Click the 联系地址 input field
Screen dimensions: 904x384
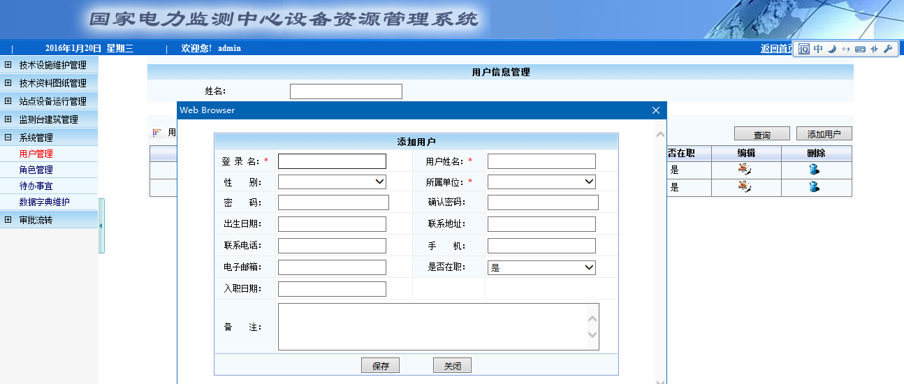point(541,224)
